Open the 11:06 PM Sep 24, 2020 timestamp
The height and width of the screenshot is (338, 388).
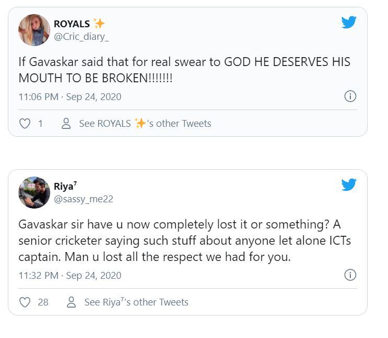pos(70,97)
